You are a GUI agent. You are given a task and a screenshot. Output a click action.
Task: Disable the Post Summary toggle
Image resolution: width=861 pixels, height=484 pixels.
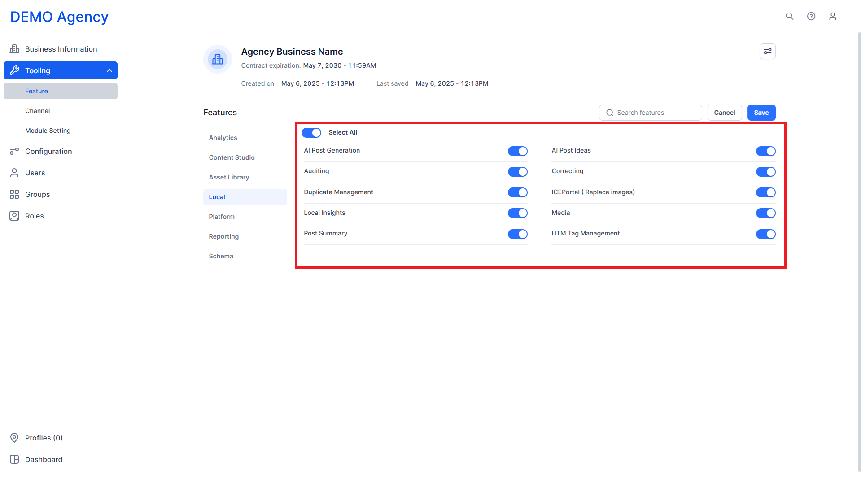(518, 234)
